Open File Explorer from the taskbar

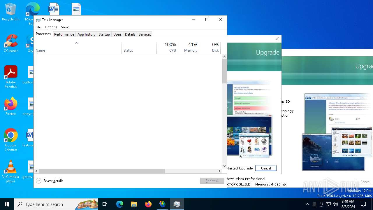(x=134, y=204)
